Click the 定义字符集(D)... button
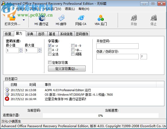Screen dimensions: 167x129 (67, 69)
